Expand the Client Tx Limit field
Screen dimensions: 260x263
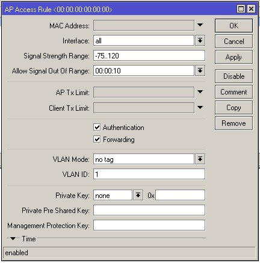point(200,107)
